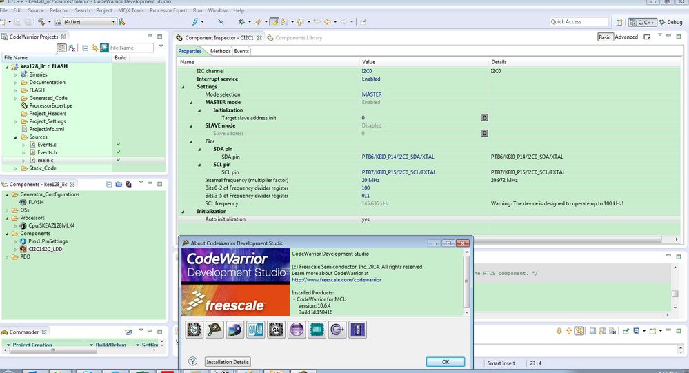
Task: Click the help question mark in About dialog
Action: coord(192,361)
